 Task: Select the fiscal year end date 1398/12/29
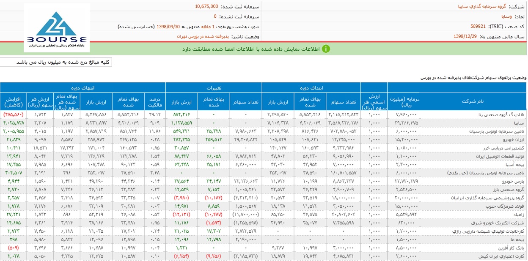point(465,36)
